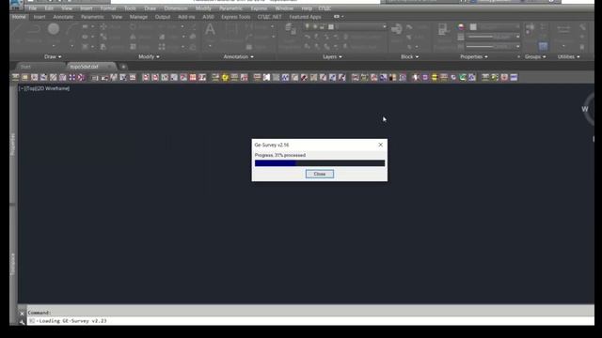Image resolution: width=602 pixels, height=338 pixels.
Task: Click the plus icon for new drawing tab
Action: (x=123, y=67)
